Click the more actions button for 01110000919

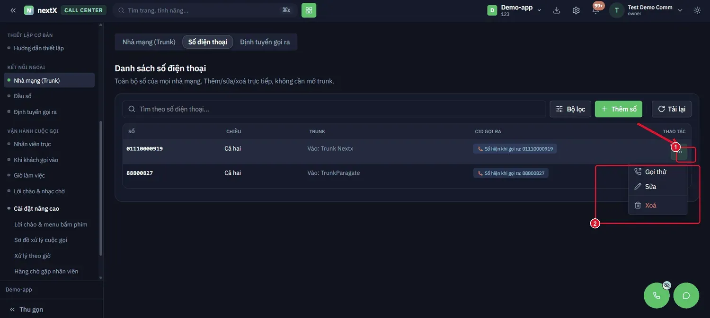[679, 152]
